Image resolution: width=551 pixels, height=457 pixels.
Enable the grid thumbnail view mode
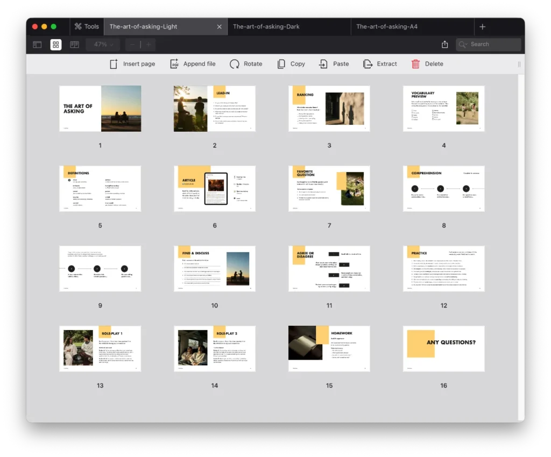[x=56, y=44]
